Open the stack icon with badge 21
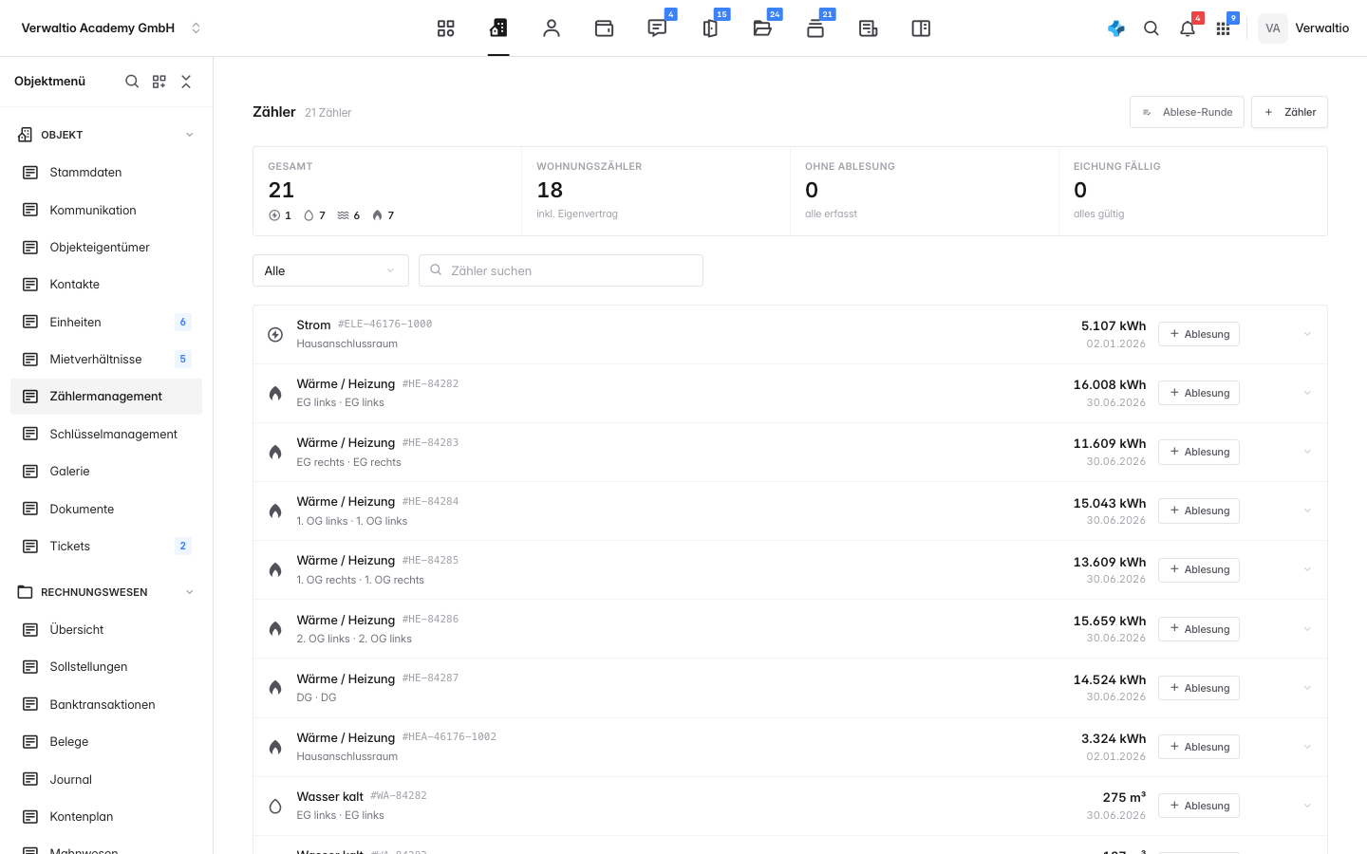 pyautogui.click(x=815, y=28)
